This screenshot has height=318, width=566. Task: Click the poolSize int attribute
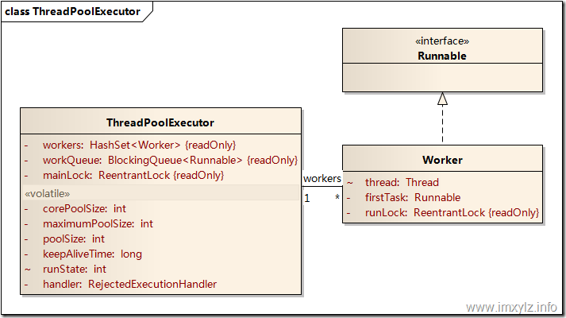click(x=74, y=238)
